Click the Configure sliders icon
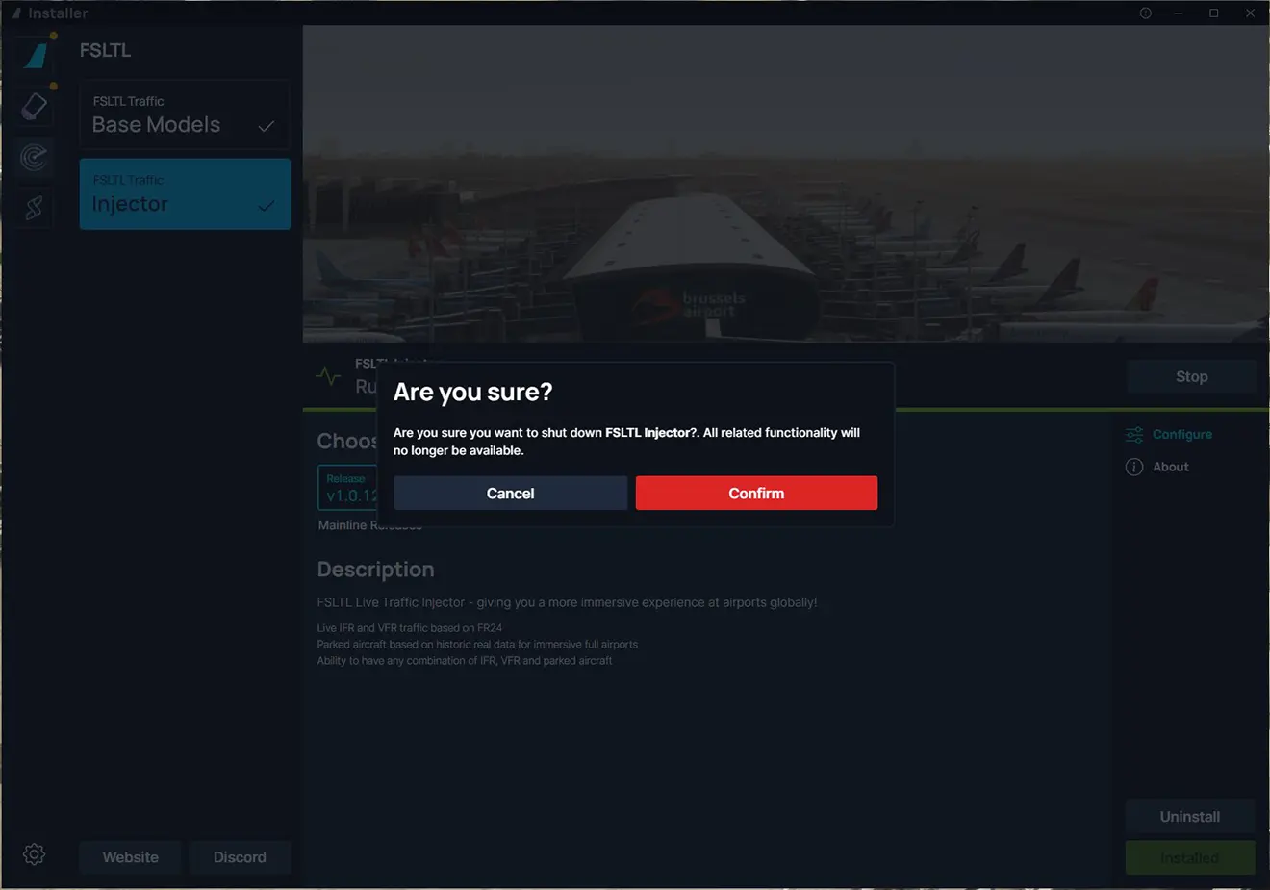 [x=1134, y=435]
